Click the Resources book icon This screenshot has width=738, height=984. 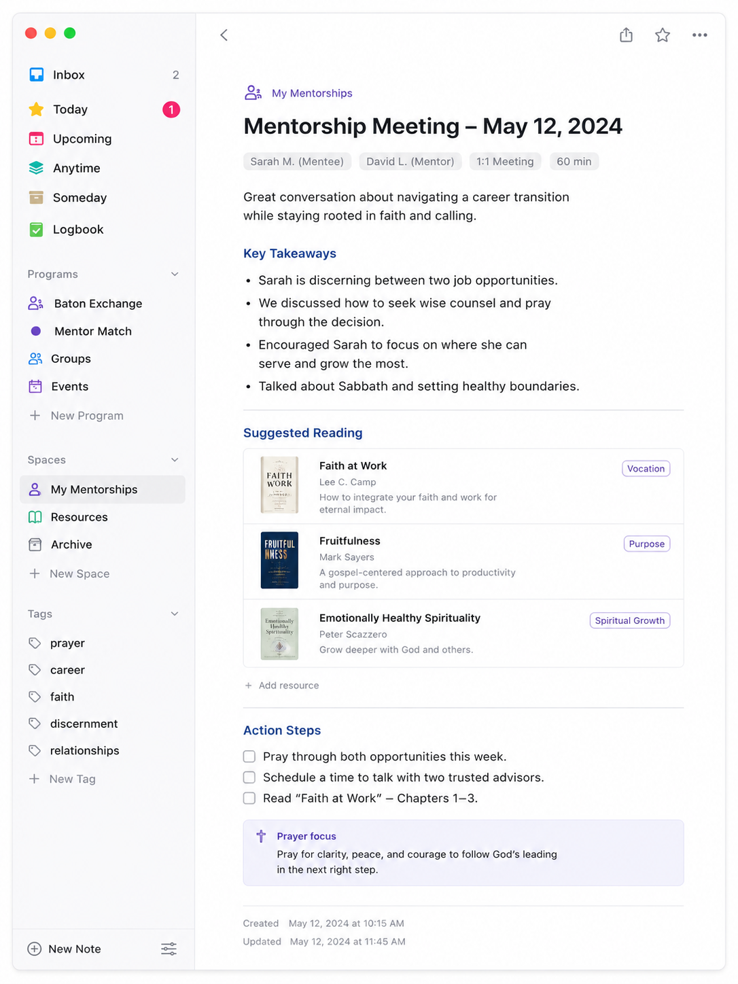coord(35,517)
